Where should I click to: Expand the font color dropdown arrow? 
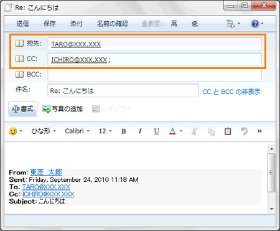(181, 131)
